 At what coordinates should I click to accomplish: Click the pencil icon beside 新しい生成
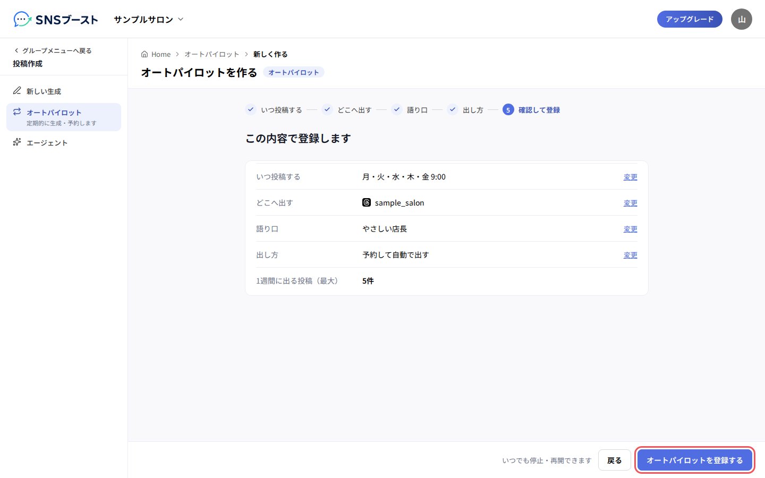[x=17, y=91]
